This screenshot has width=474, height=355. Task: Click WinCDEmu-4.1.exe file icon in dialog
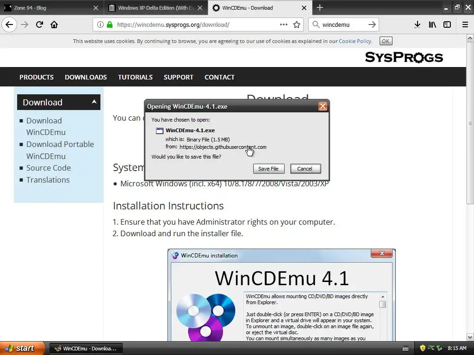pos(159,130)
